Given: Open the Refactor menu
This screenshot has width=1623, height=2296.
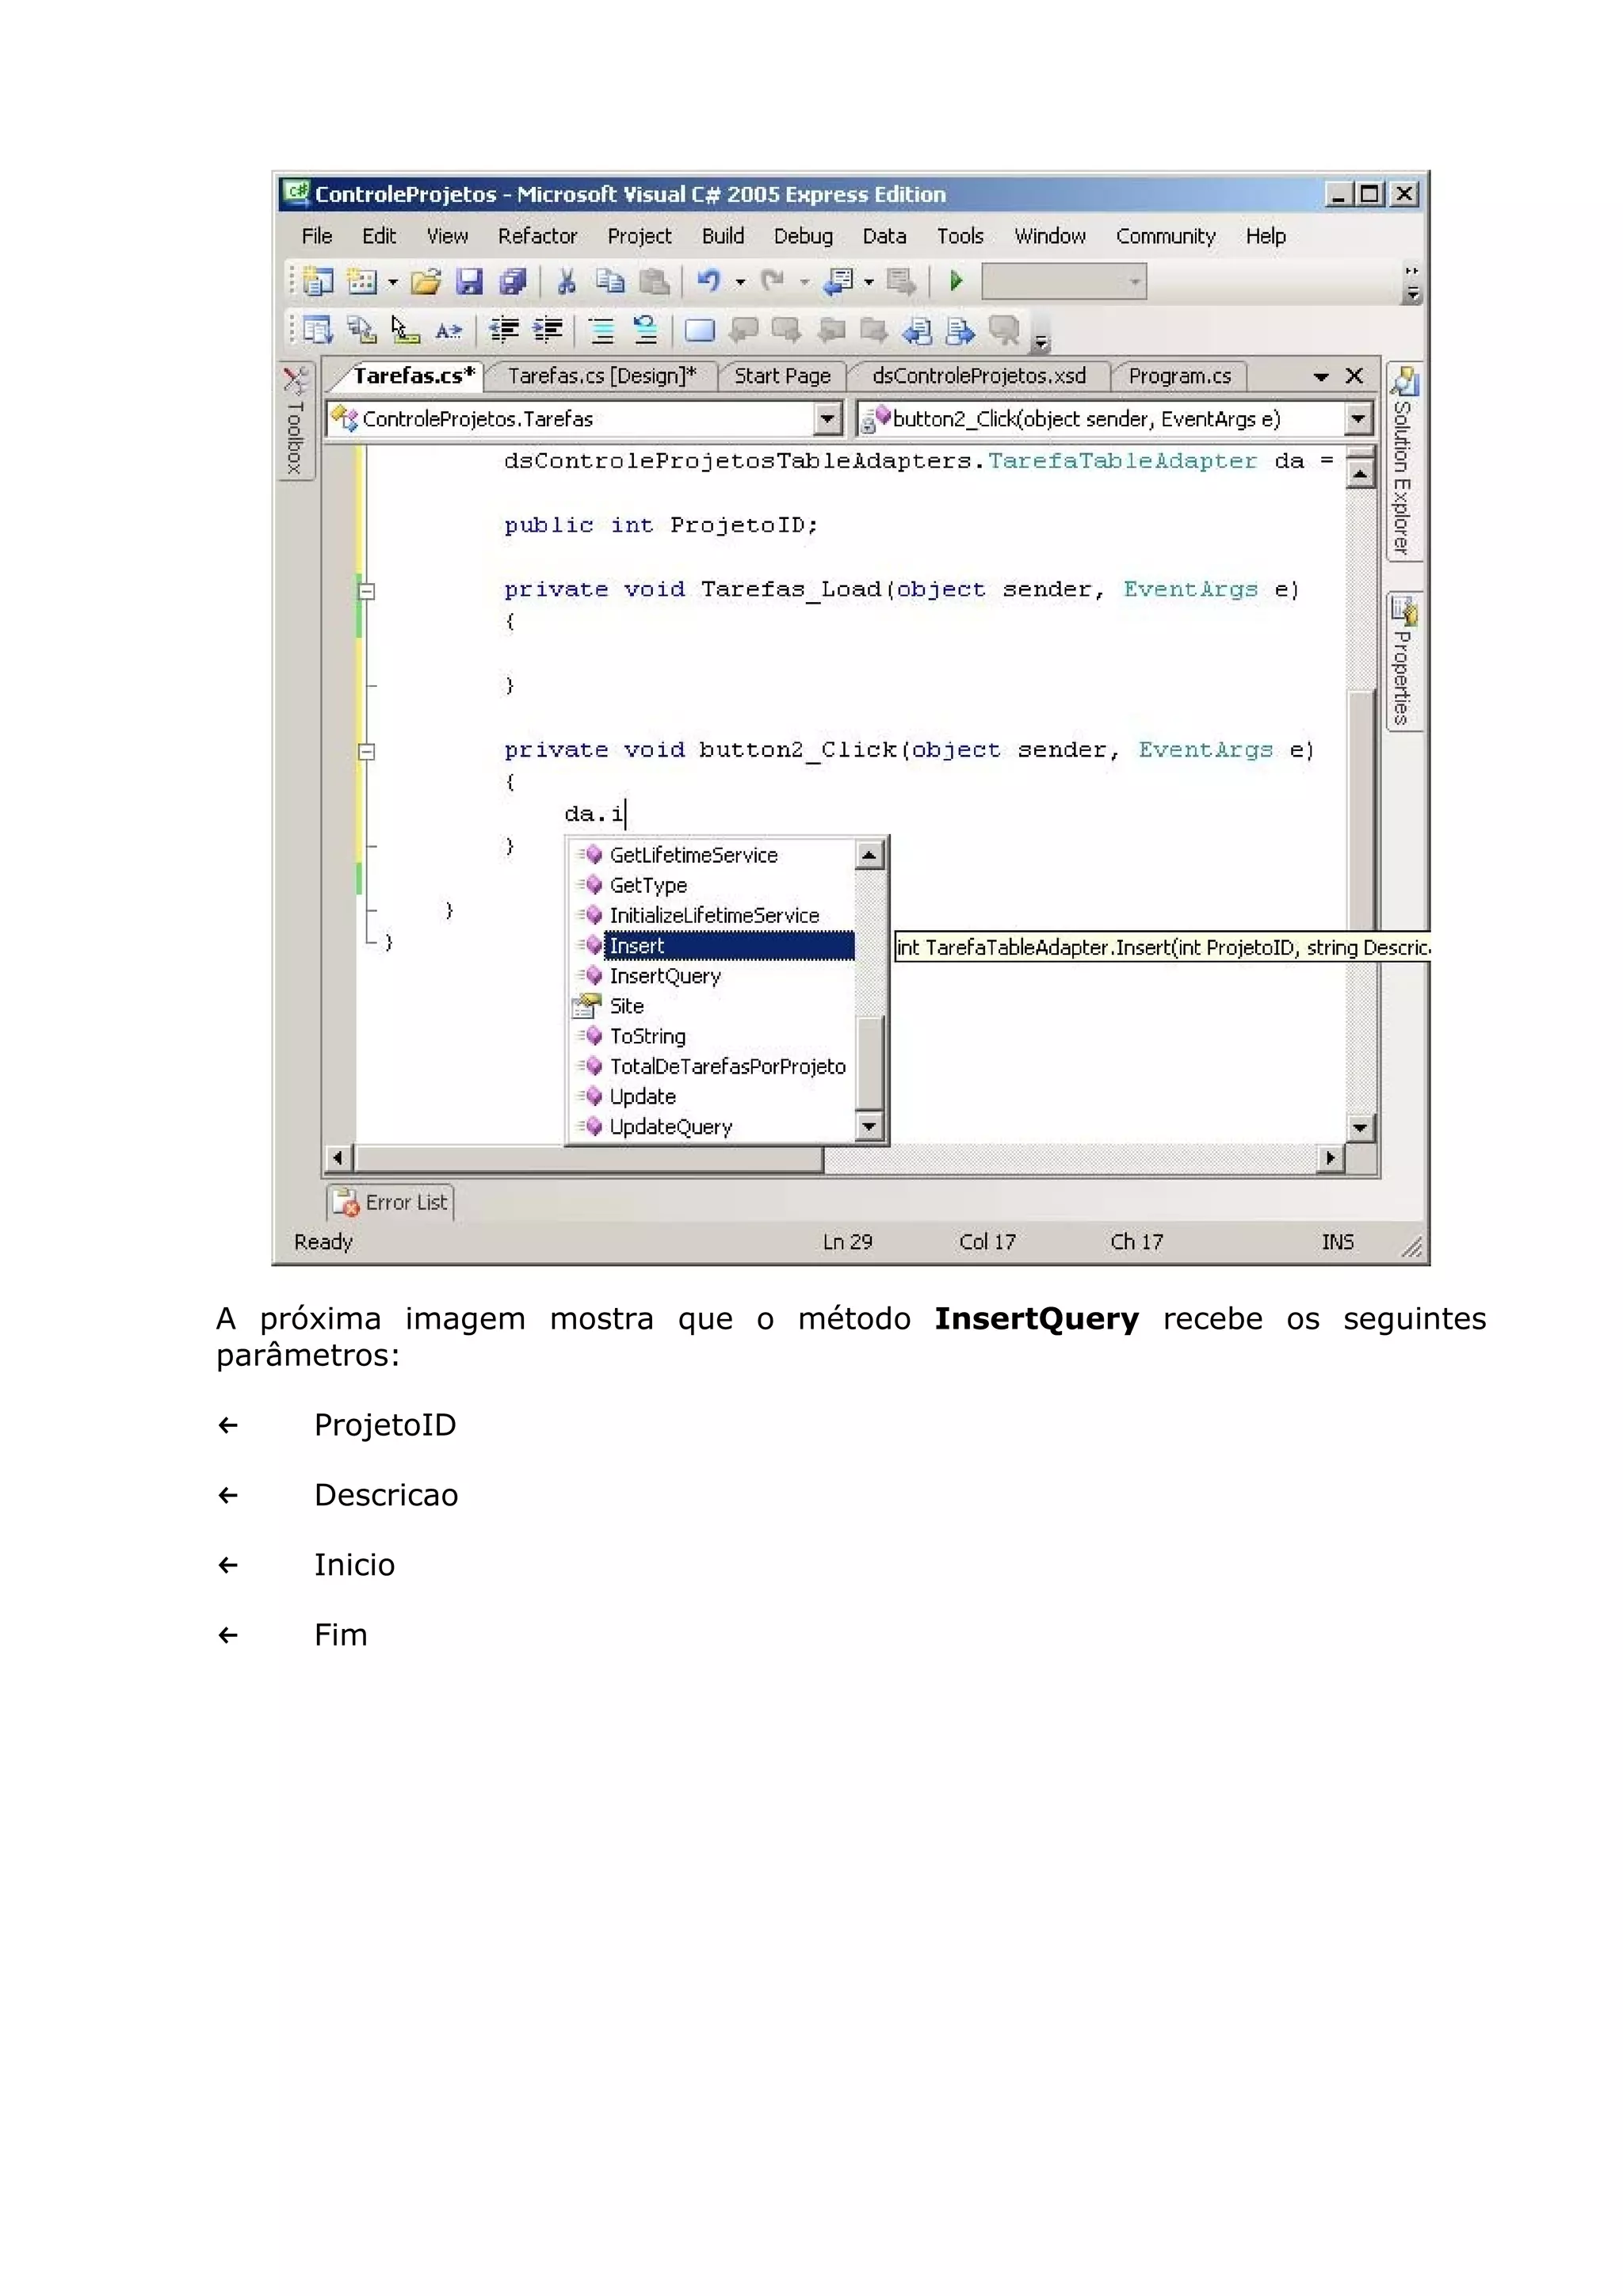Looking at the screenshot, I should coord(537,237).
